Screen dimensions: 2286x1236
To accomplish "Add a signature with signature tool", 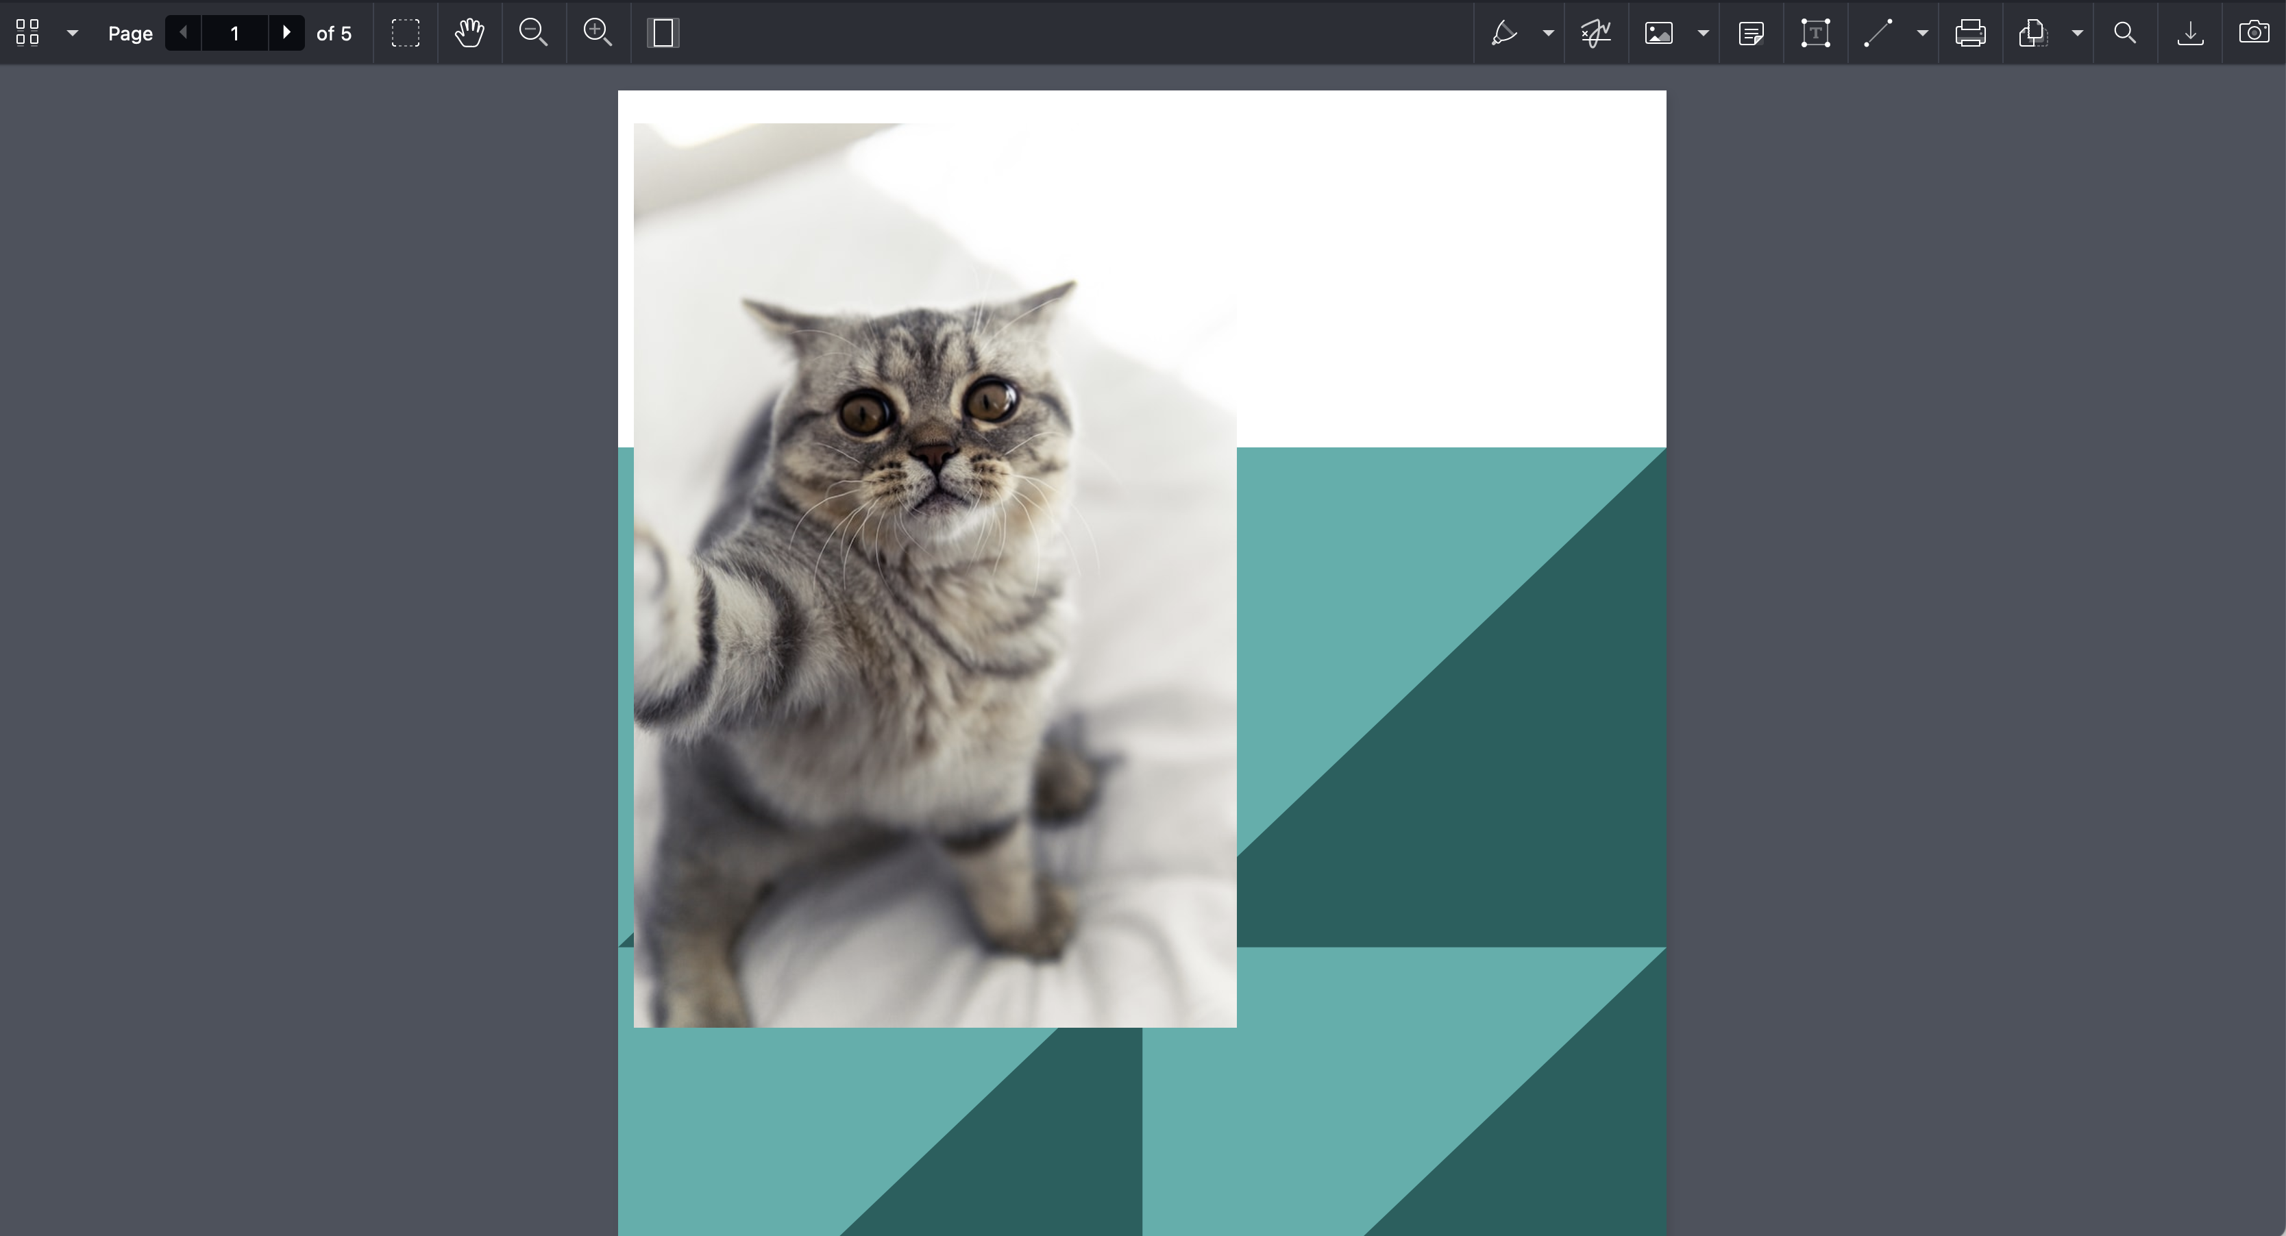I will [1595, 33].
